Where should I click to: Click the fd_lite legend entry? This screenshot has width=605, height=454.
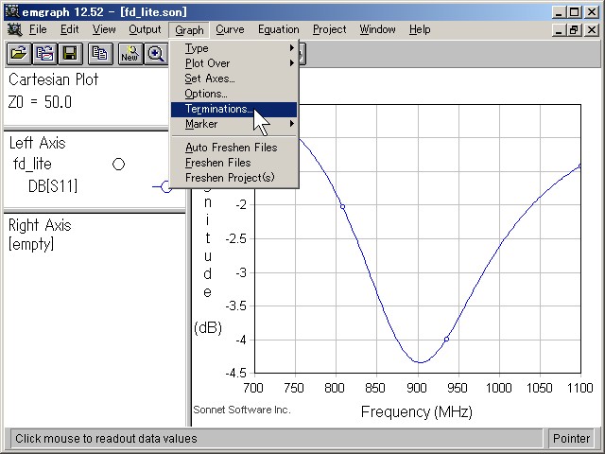coord(32,164)
